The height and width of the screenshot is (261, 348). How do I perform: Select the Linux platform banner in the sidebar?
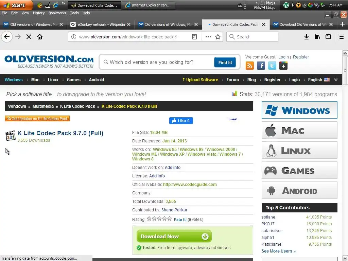(x=299, y=150)
